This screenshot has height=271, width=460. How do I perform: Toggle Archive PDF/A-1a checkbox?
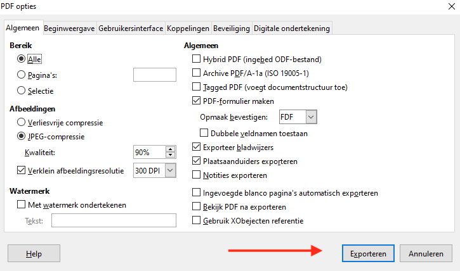(196, 73)
